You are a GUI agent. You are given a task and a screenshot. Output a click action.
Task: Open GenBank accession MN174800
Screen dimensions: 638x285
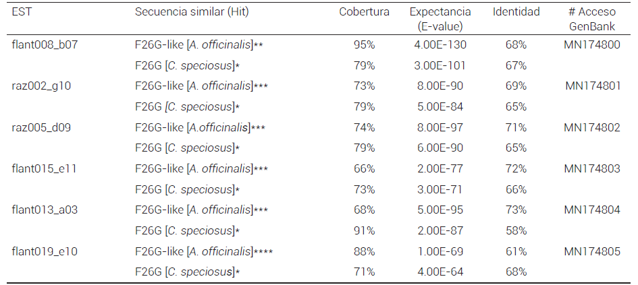point(592,44)
